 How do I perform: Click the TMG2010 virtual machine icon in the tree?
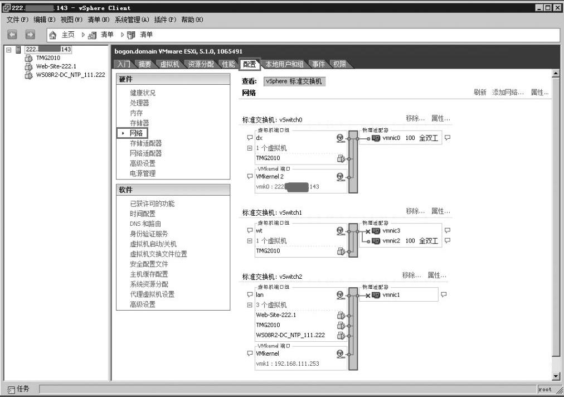click(28, 58)
